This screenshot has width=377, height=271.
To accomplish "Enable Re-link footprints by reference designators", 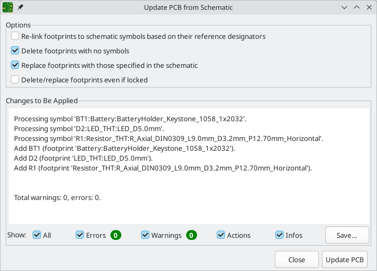I will point(15,36).
